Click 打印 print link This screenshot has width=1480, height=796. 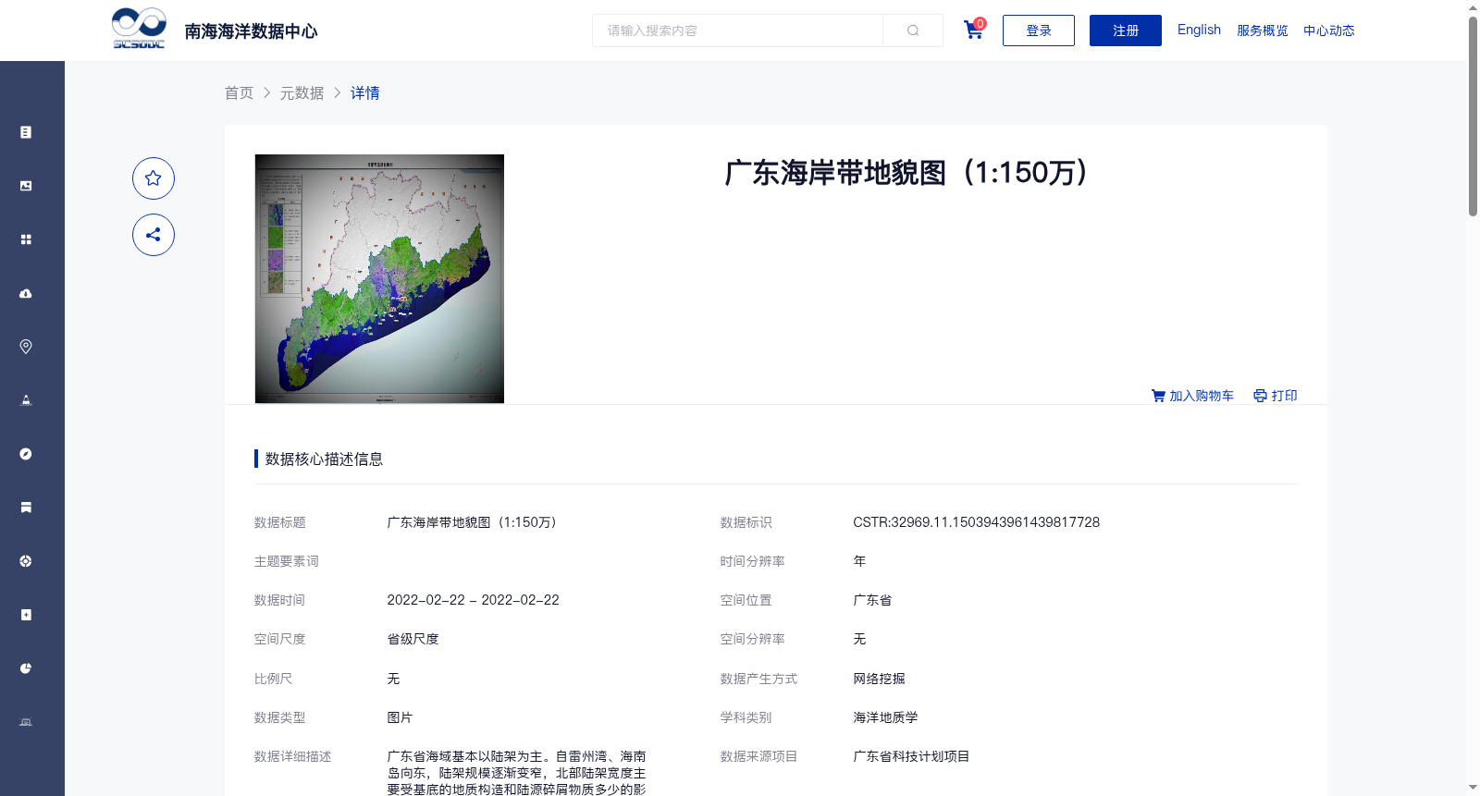(x=1276, y=396)
